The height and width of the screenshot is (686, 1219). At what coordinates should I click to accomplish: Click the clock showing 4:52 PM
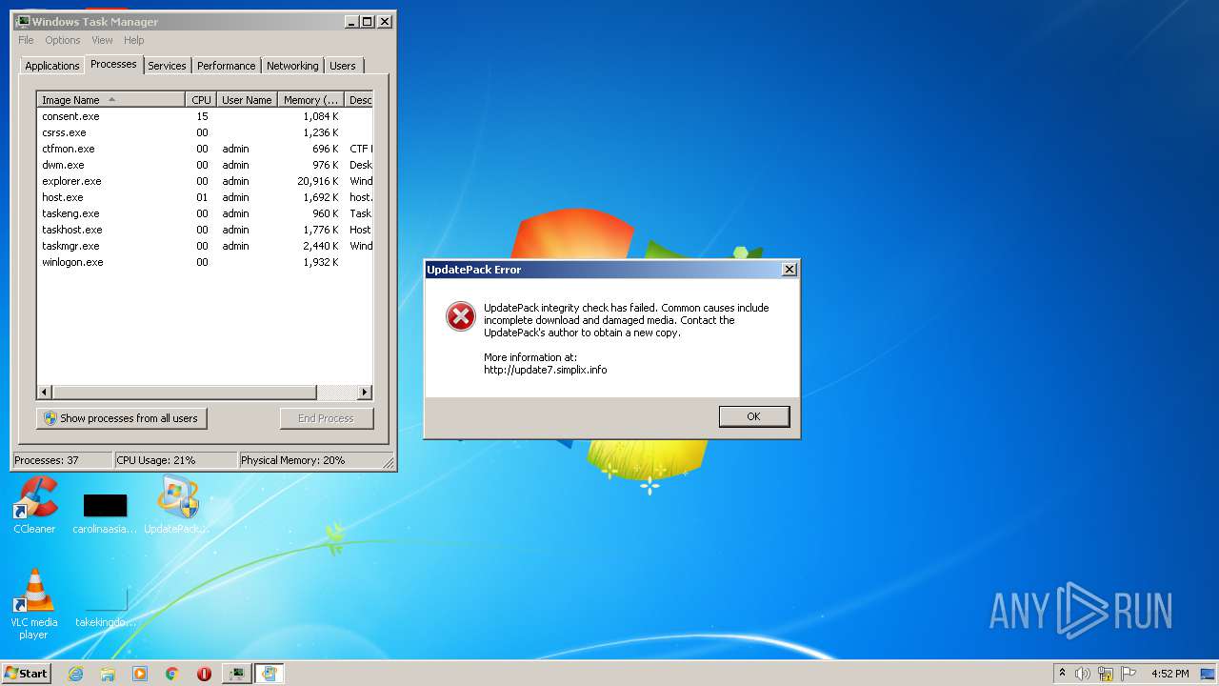(x=1169, y=674)
